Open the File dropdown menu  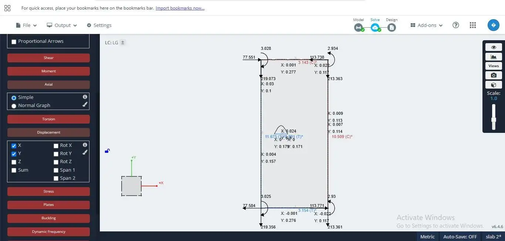[26, 25]
